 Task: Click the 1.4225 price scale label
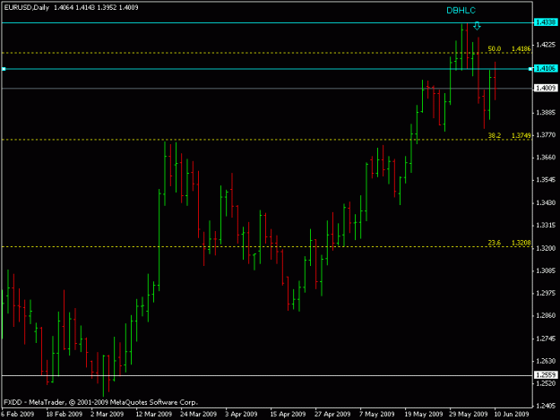pos(546,45)
